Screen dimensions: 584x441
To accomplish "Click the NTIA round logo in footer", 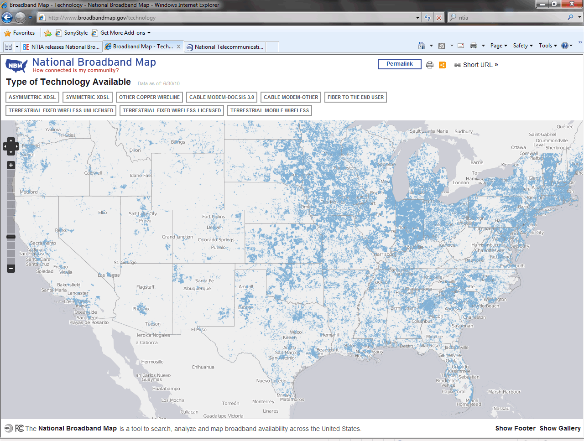I will [x=8, y=428].
